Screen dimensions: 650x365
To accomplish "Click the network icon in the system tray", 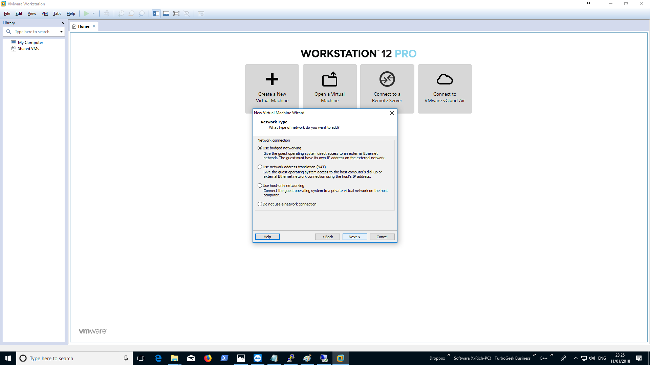I will coord(584,358).
